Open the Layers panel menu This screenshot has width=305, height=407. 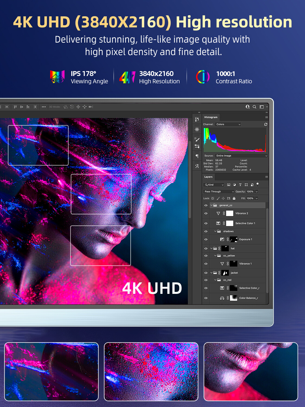[x=267, y=177]
